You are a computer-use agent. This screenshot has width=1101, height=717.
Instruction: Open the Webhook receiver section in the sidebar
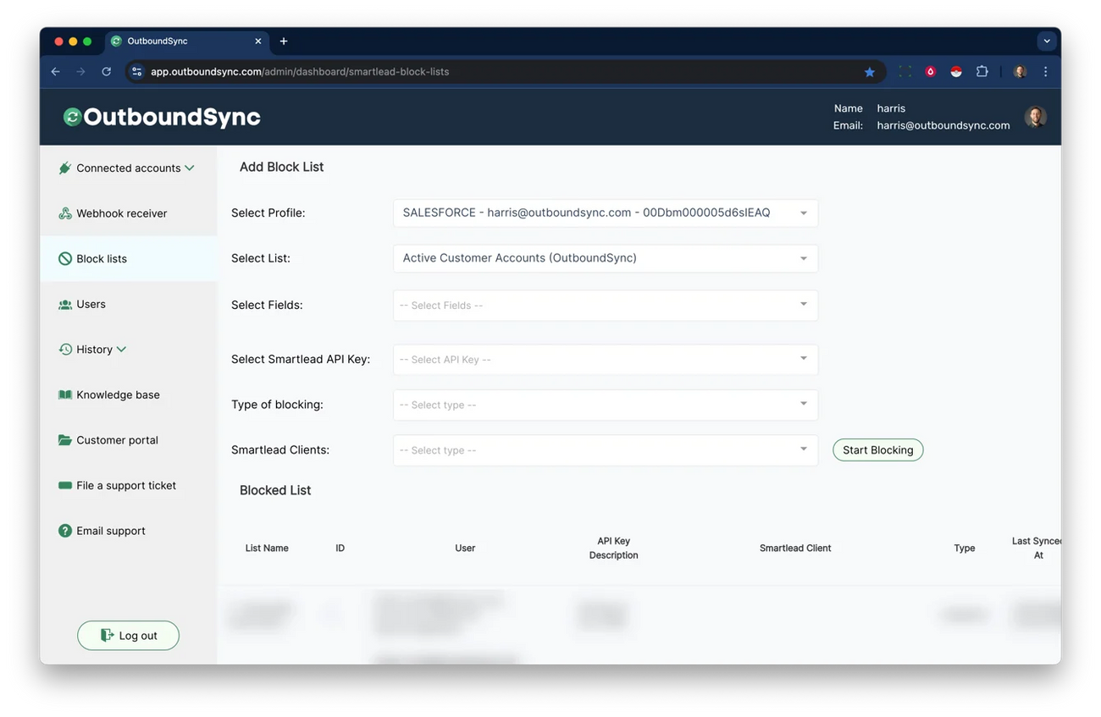pos(66,213)
